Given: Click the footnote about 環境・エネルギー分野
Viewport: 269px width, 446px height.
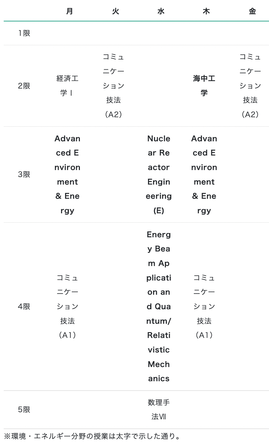Looking at the screenshot, I should (92, 436).
